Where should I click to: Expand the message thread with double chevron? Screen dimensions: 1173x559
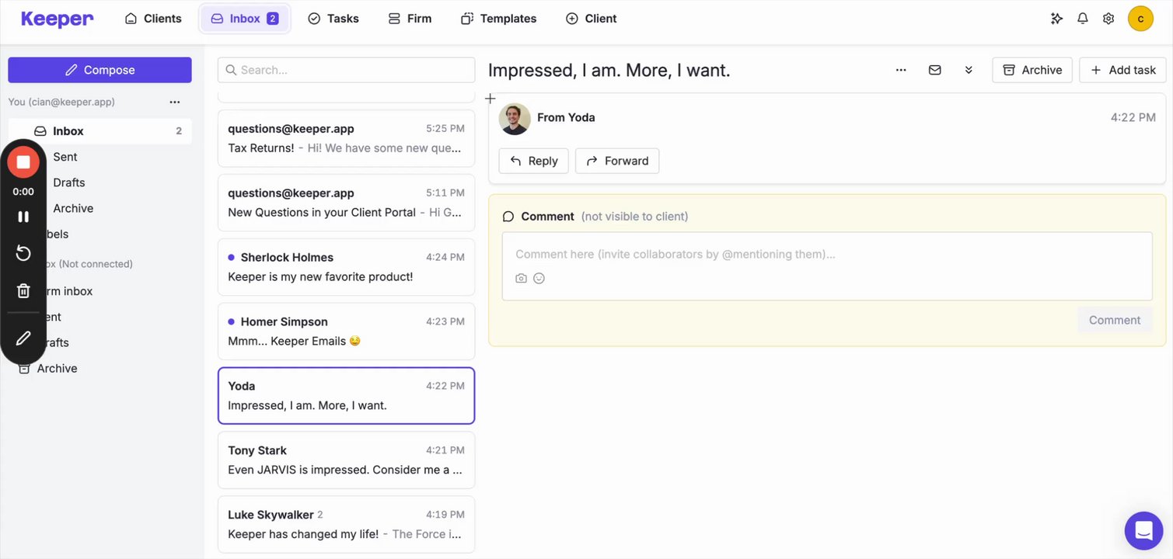[969, 70]
